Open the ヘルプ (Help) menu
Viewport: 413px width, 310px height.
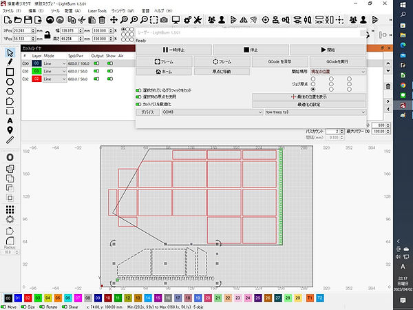163,11
